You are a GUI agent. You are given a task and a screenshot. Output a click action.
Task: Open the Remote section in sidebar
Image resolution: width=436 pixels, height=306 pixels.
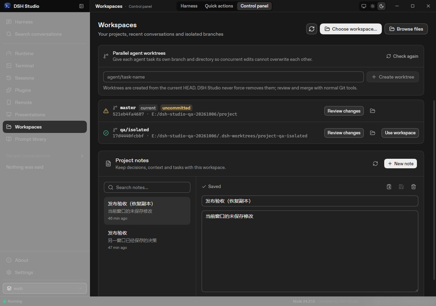(45, 102)
